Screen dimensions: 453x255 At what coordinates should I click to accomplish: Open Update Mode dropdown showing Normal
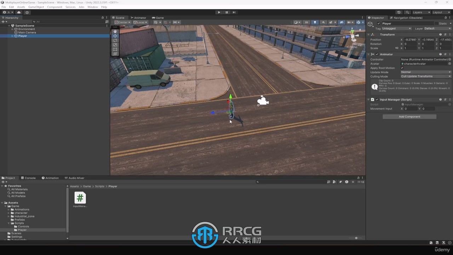[426, 72]
